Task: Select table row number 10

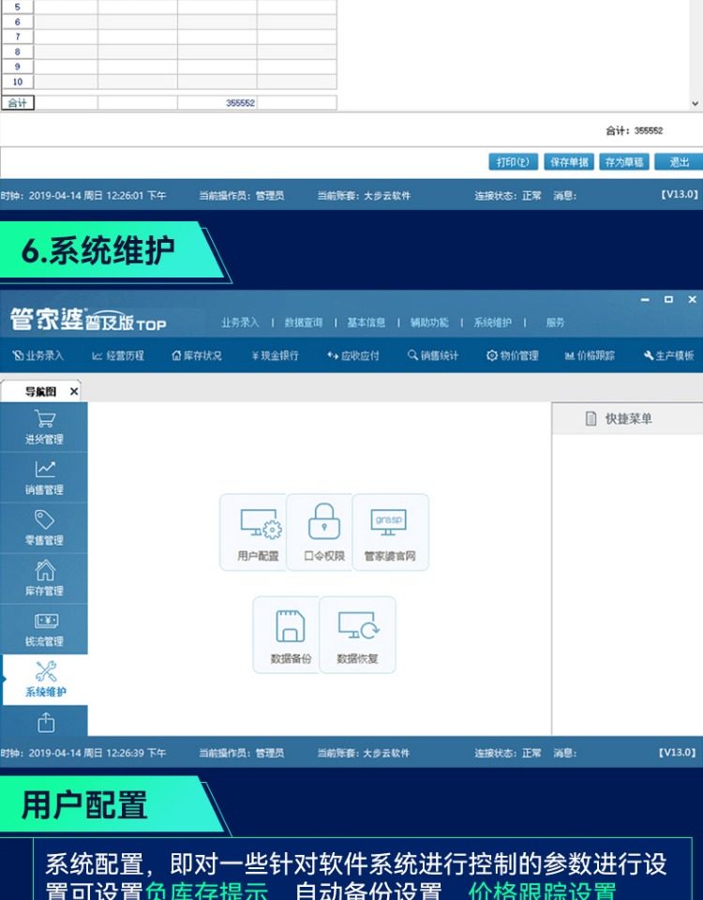Action: (x=17, y=82)
